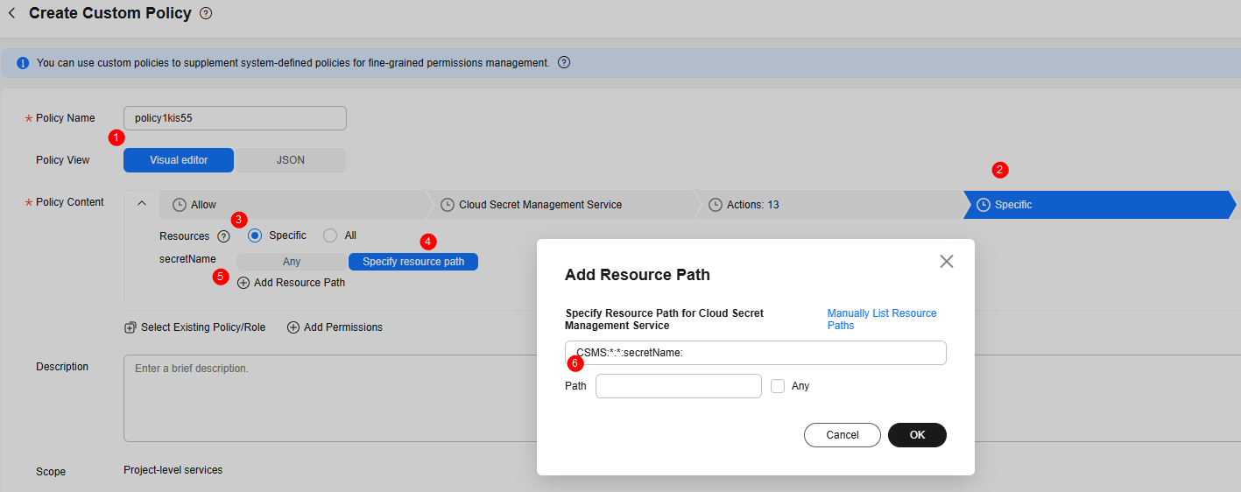Check the Any checkbox next to Path
This screenshot has width=1241, height=492.
point(778,386)
